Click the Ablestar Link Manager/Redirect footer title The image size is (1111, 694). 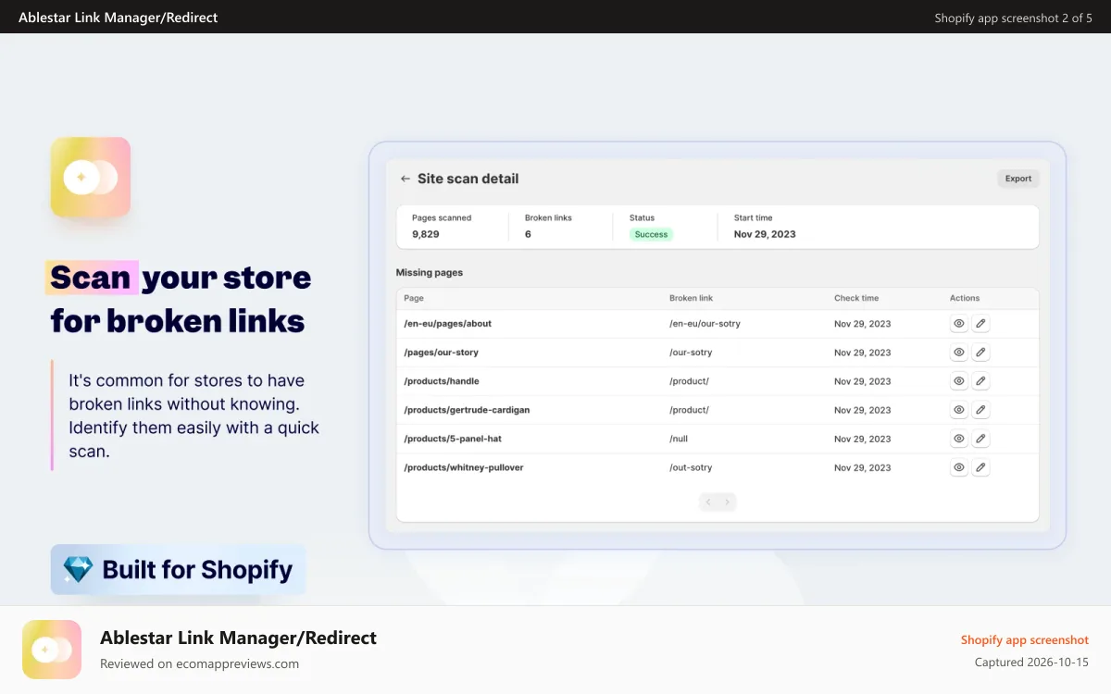coord(238,638)
